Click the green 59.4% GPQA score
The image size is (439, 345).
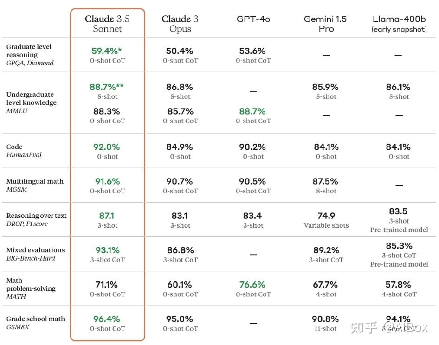tap(107, 51)
